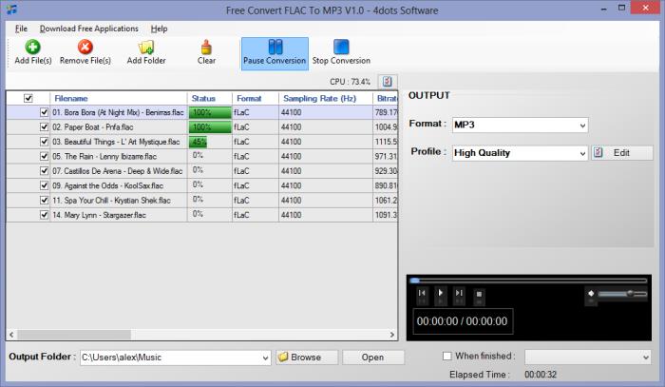Uncheck 05. The Rain file
Image resolution: width=665 pixels, height=387 pixels.
point(44,156)
